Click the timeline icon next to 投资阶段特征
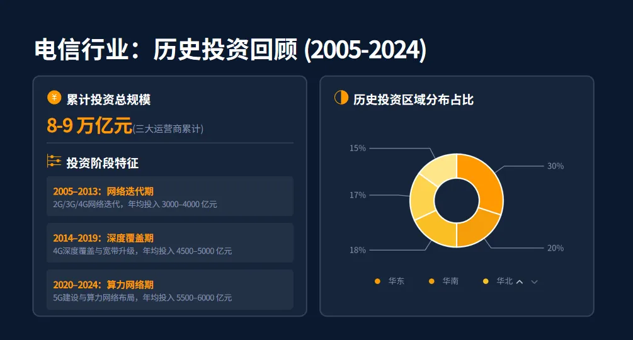Screen dimensions: 633x340 pos(54,161)
